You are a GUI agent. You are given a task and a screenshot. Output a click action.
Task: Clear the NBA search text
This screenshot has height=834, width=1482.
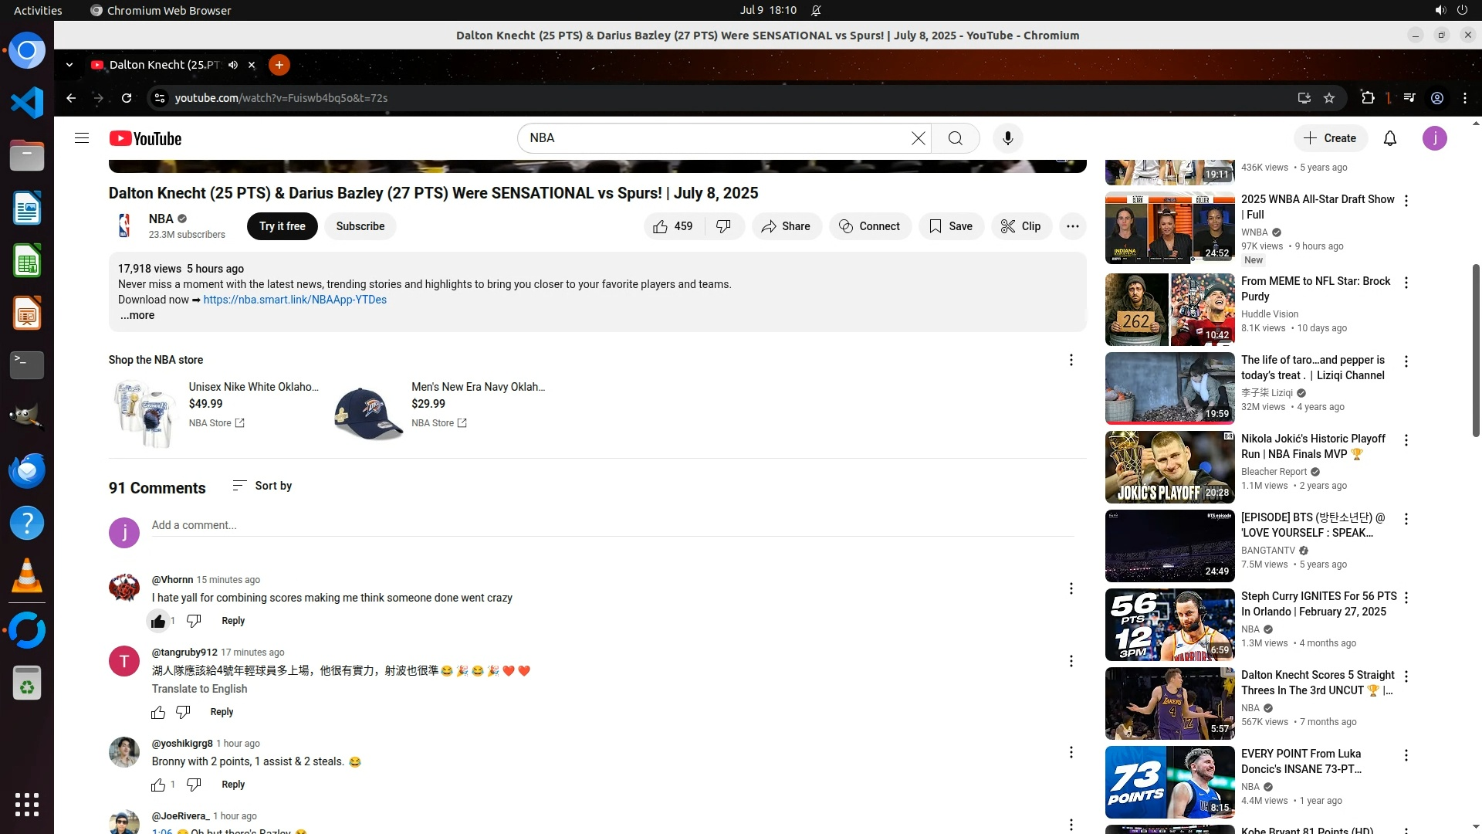[918, 138]
